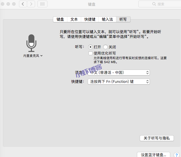
Task: Focus the 搜索 search field
Action: [x=160, y=4]
